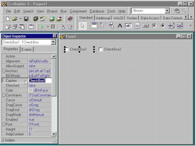
Task: Switch to the System palette tab
Action: coord(132,18)
